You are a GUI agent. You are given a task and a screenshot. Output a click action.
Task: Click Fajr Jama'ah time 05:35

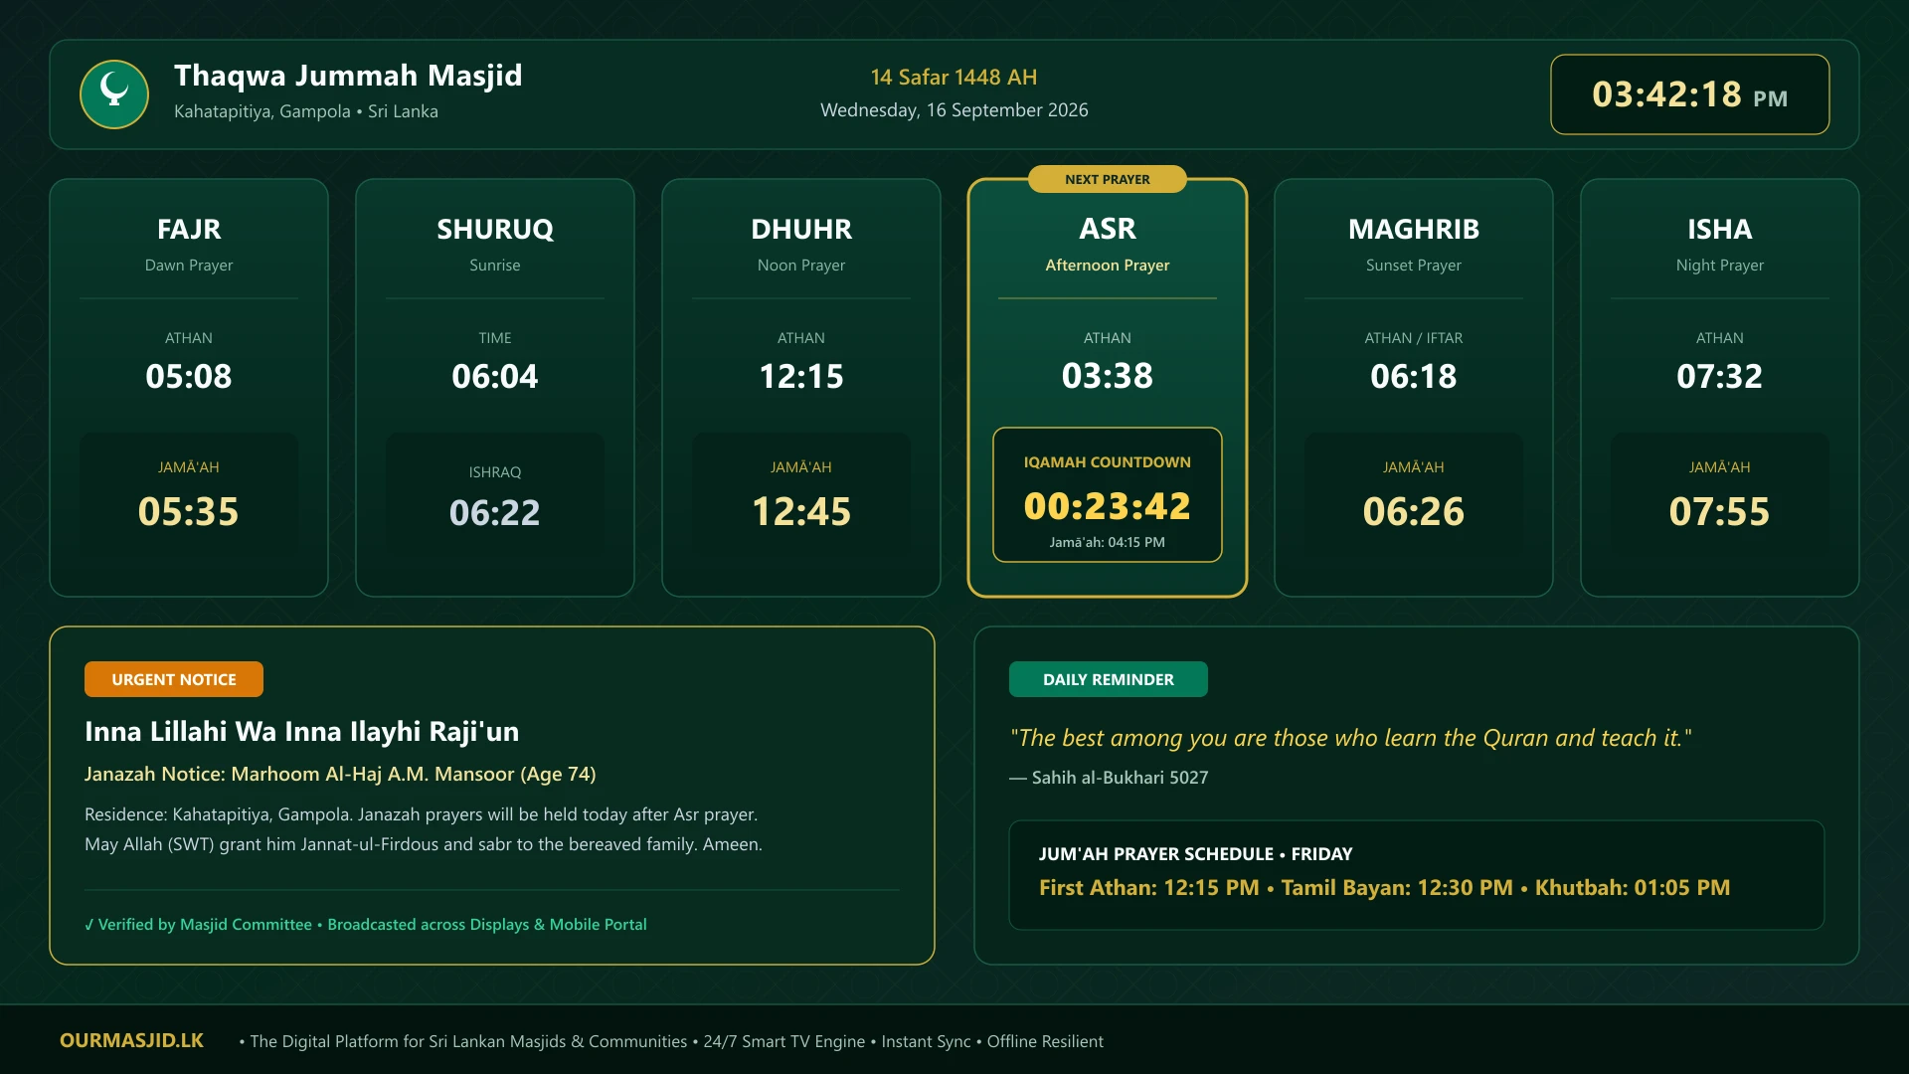tap(189, 511)
